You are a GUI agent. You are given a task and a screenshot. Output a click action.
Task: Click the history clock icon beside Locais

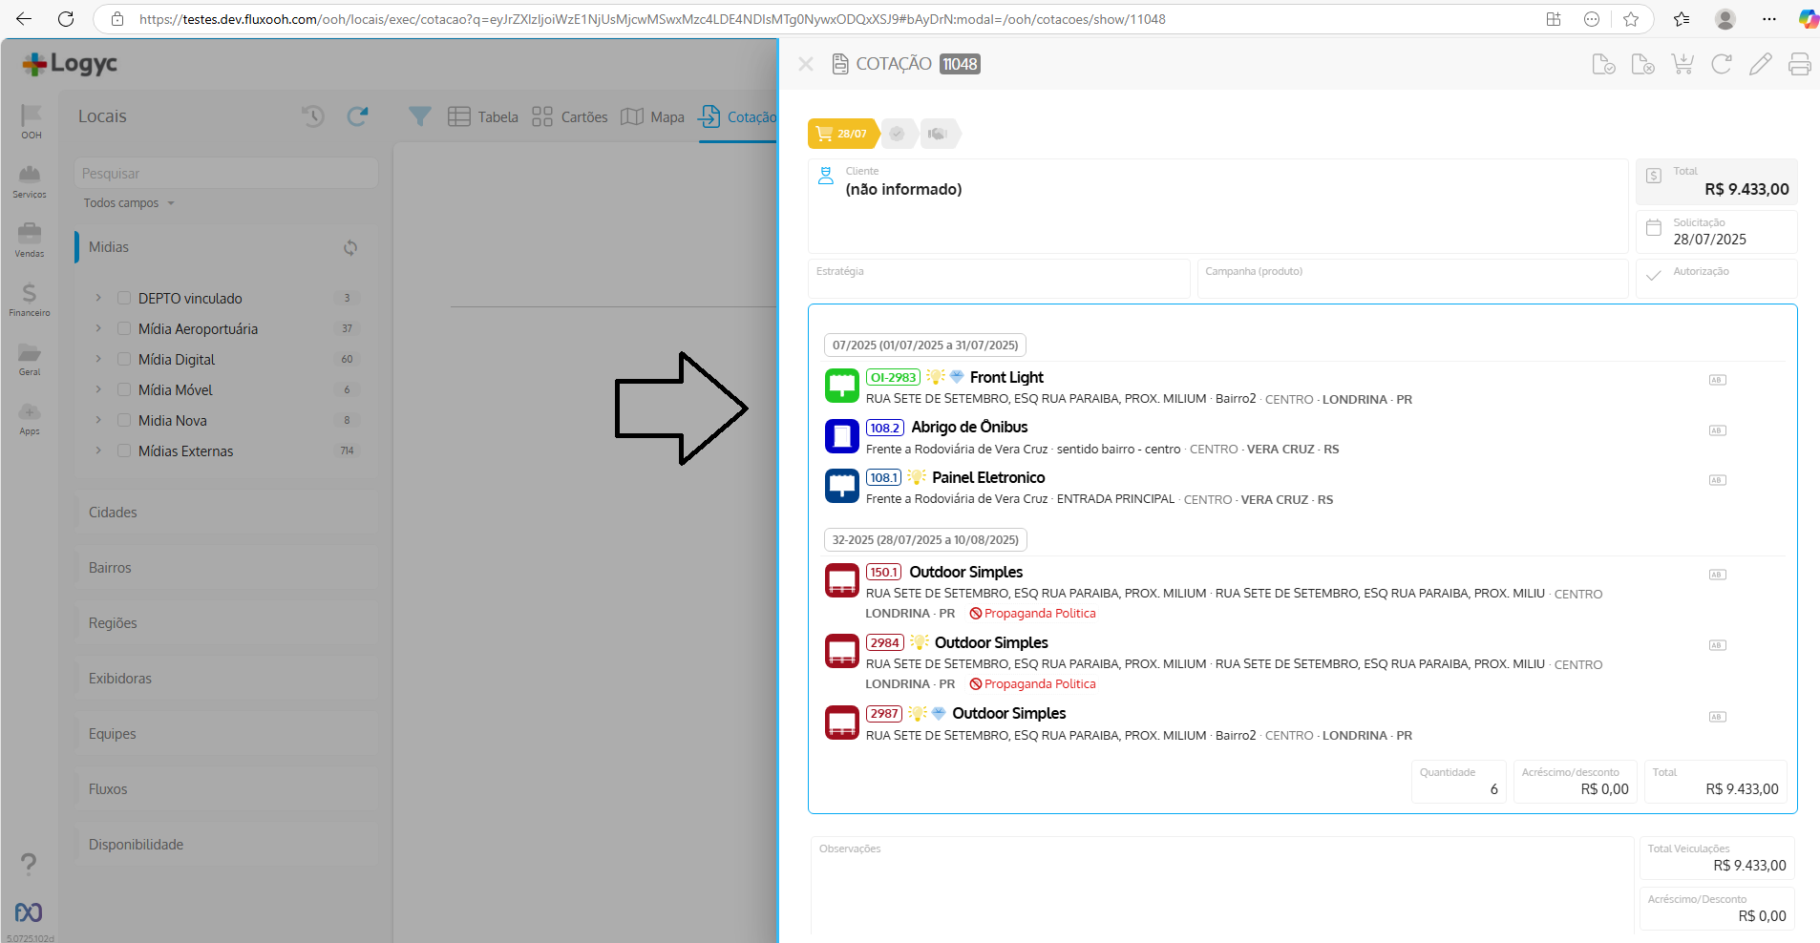click(313, 116)
